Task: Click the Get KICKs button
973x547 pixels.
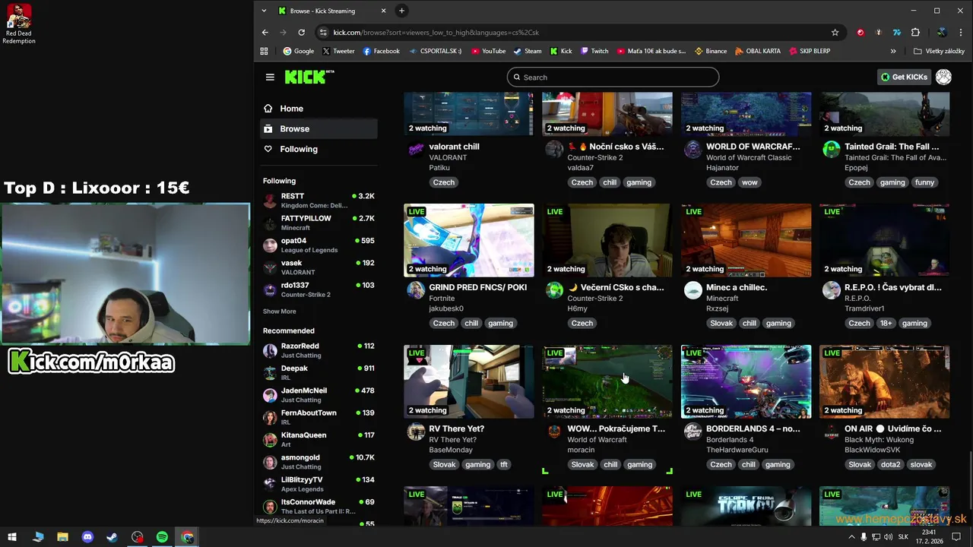Action: coord(904,77)
